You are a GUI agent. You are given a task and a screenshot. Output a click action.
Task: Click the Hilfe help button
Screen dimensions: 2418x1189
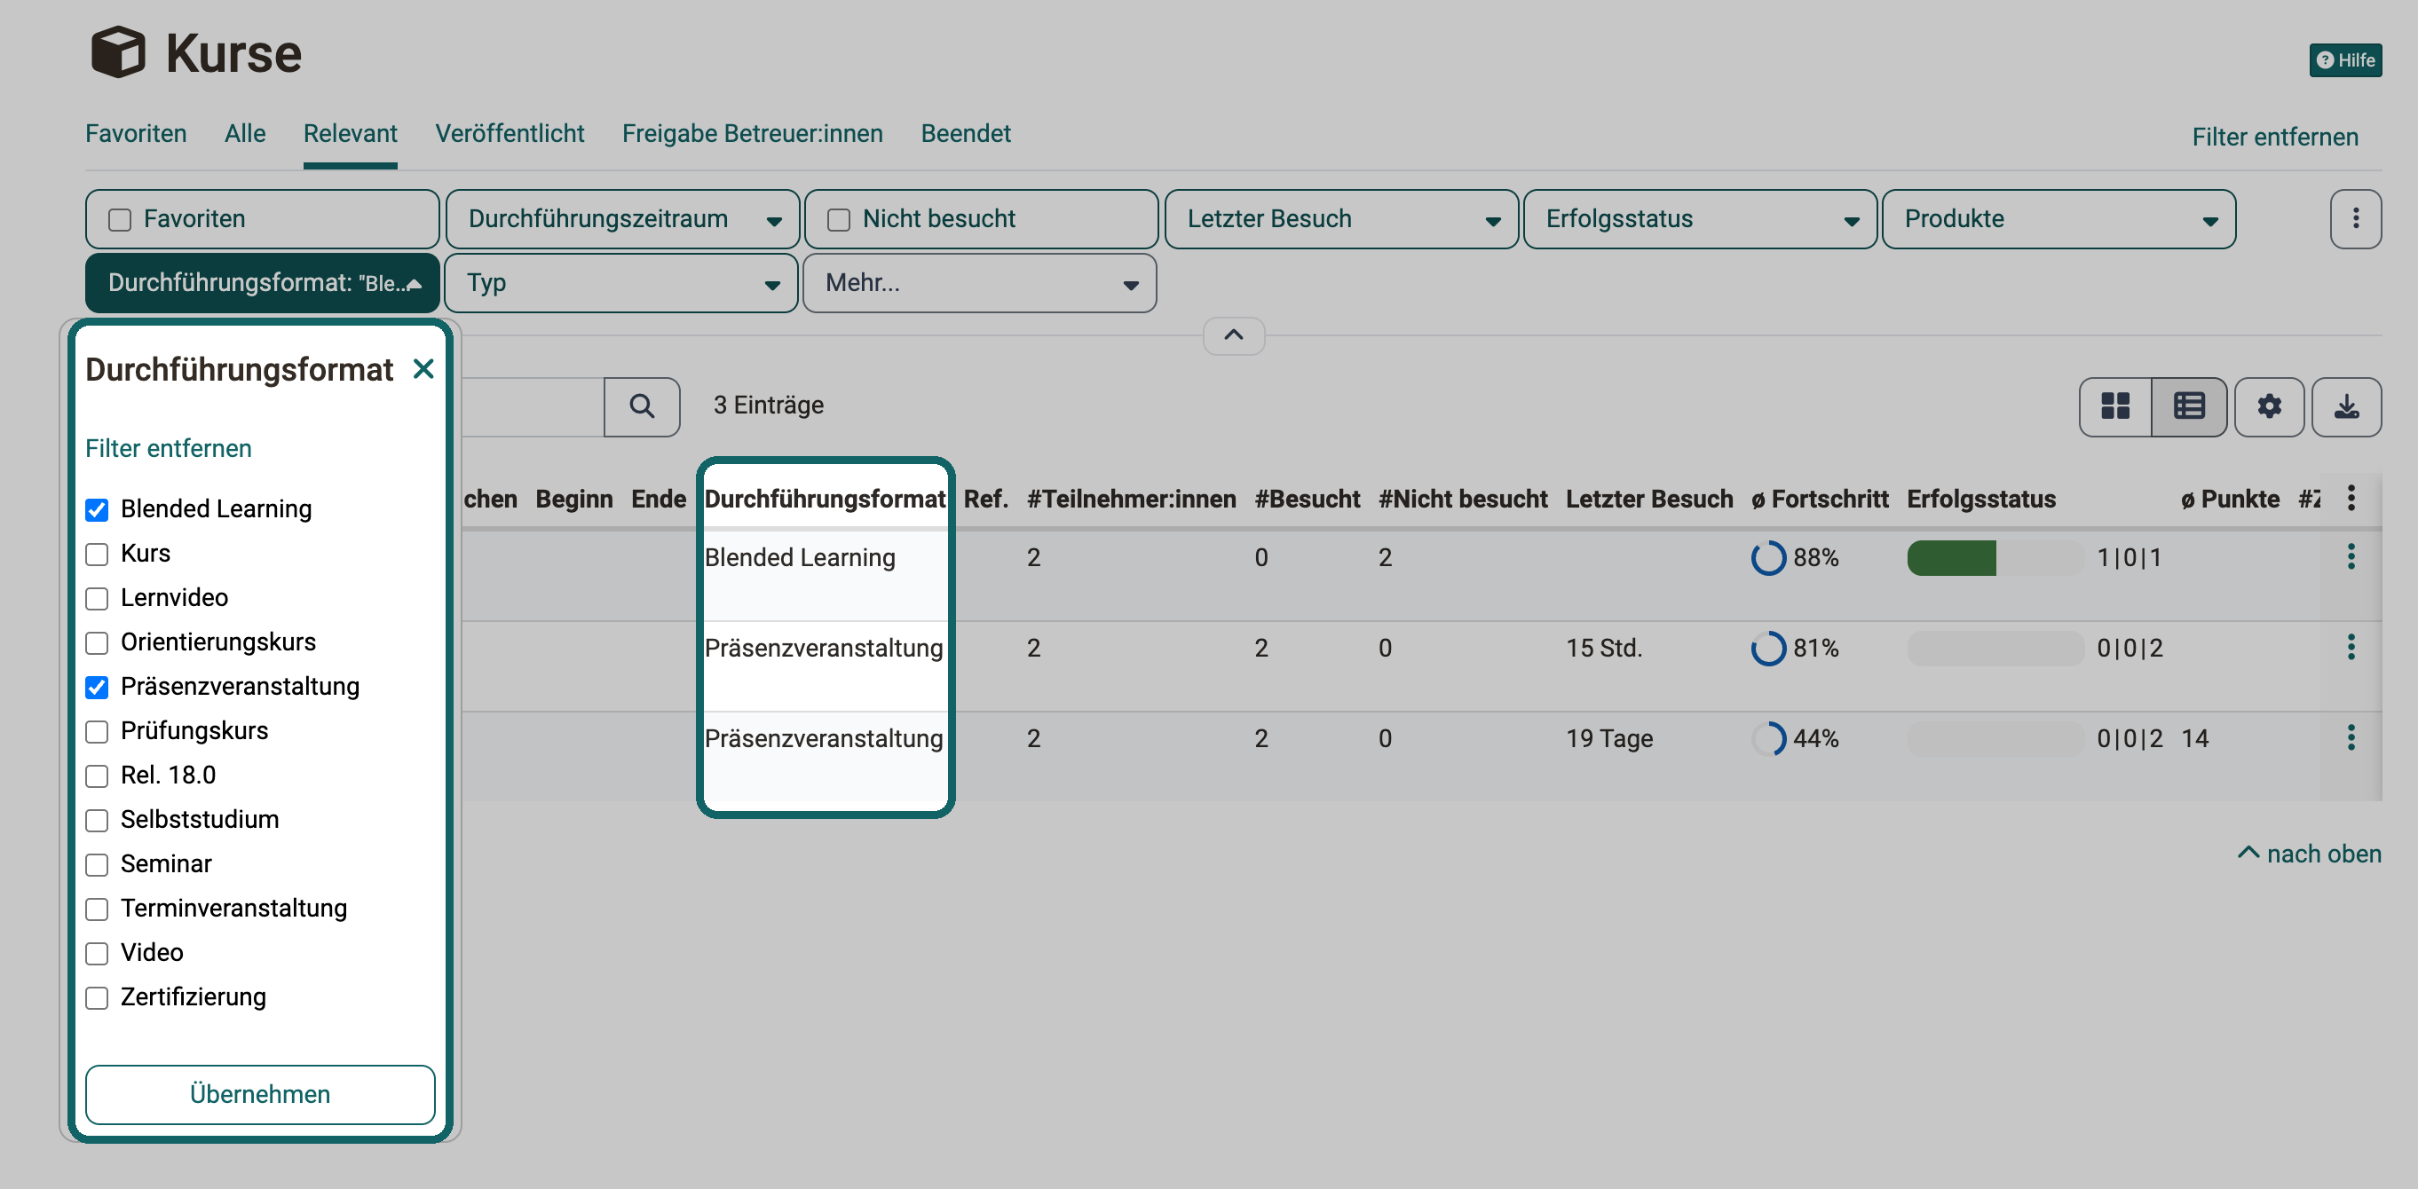click(2346, 60)
